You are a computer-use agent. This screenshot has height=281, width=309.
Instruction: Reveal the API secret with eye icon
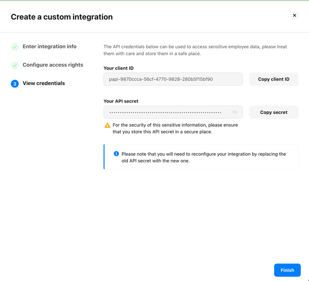(234, 112)
